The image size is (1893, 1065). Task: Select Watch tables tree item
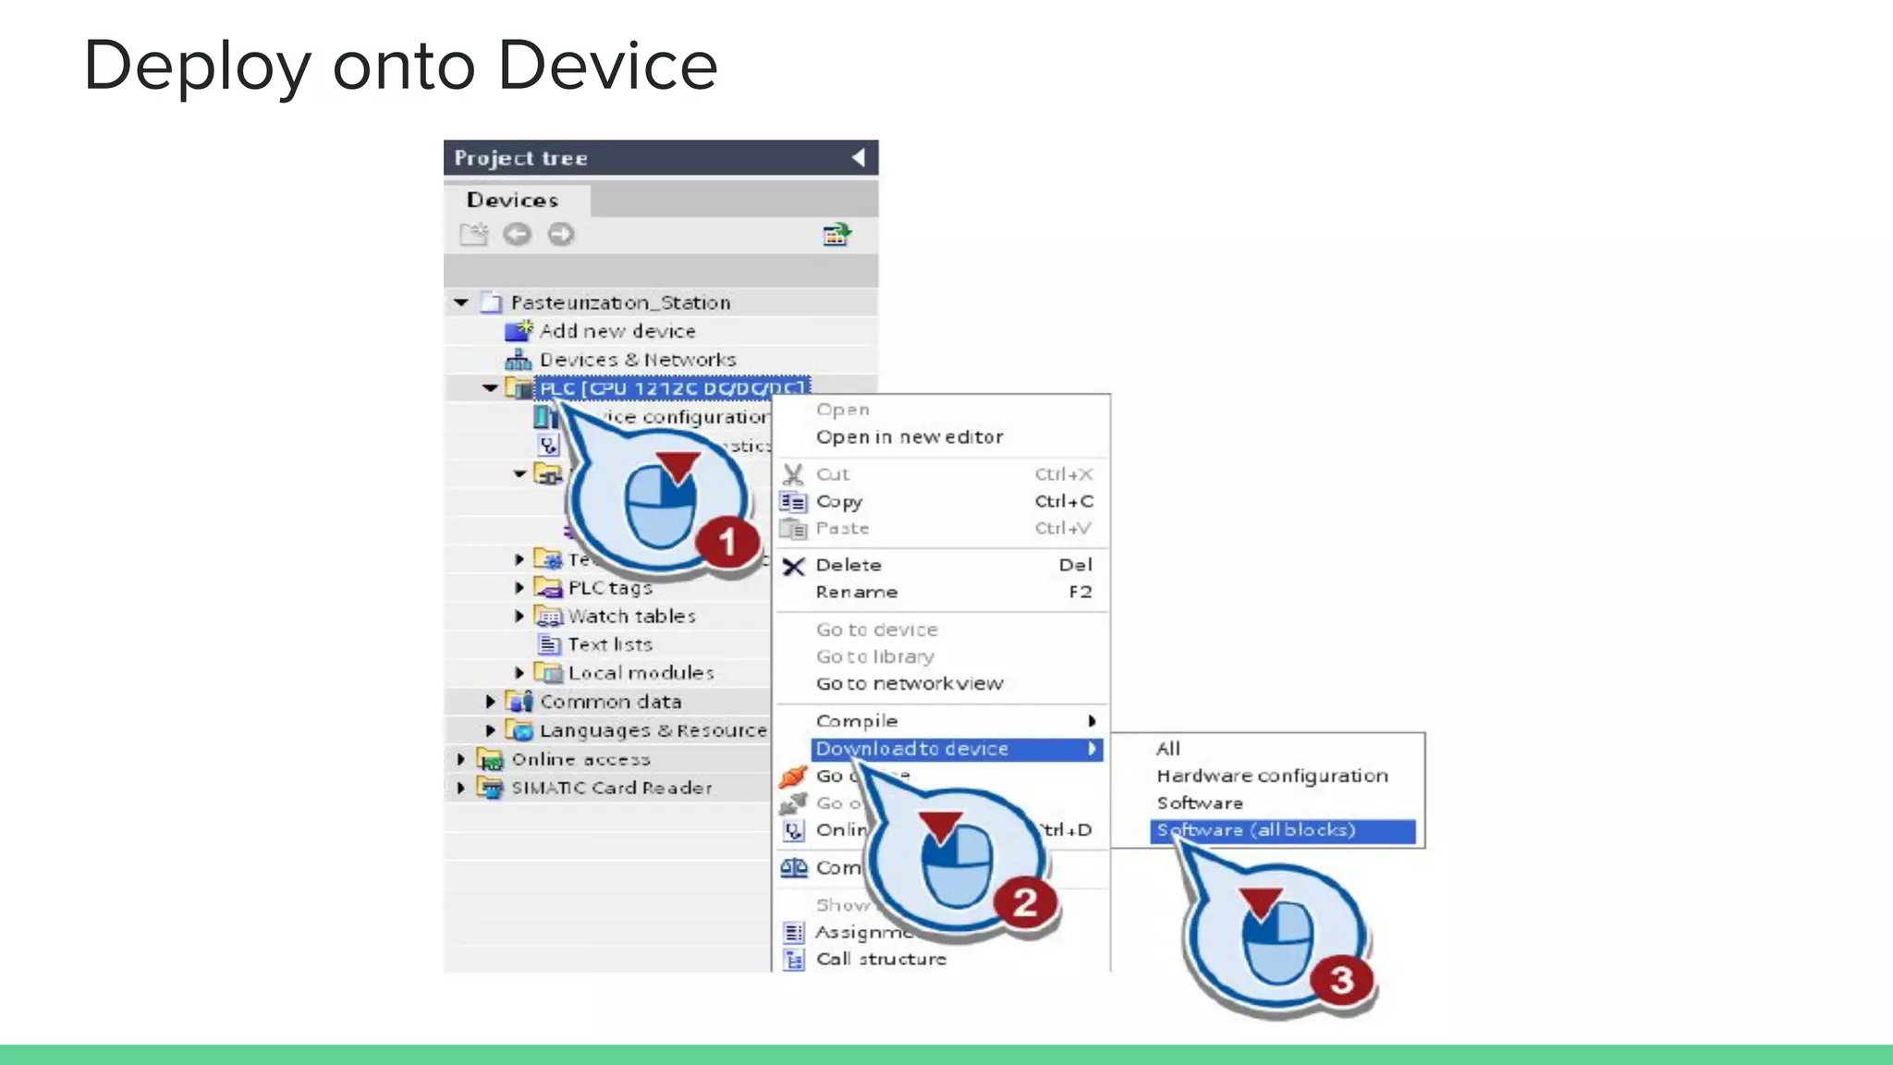pyautogui.click(x=631, y=617)
